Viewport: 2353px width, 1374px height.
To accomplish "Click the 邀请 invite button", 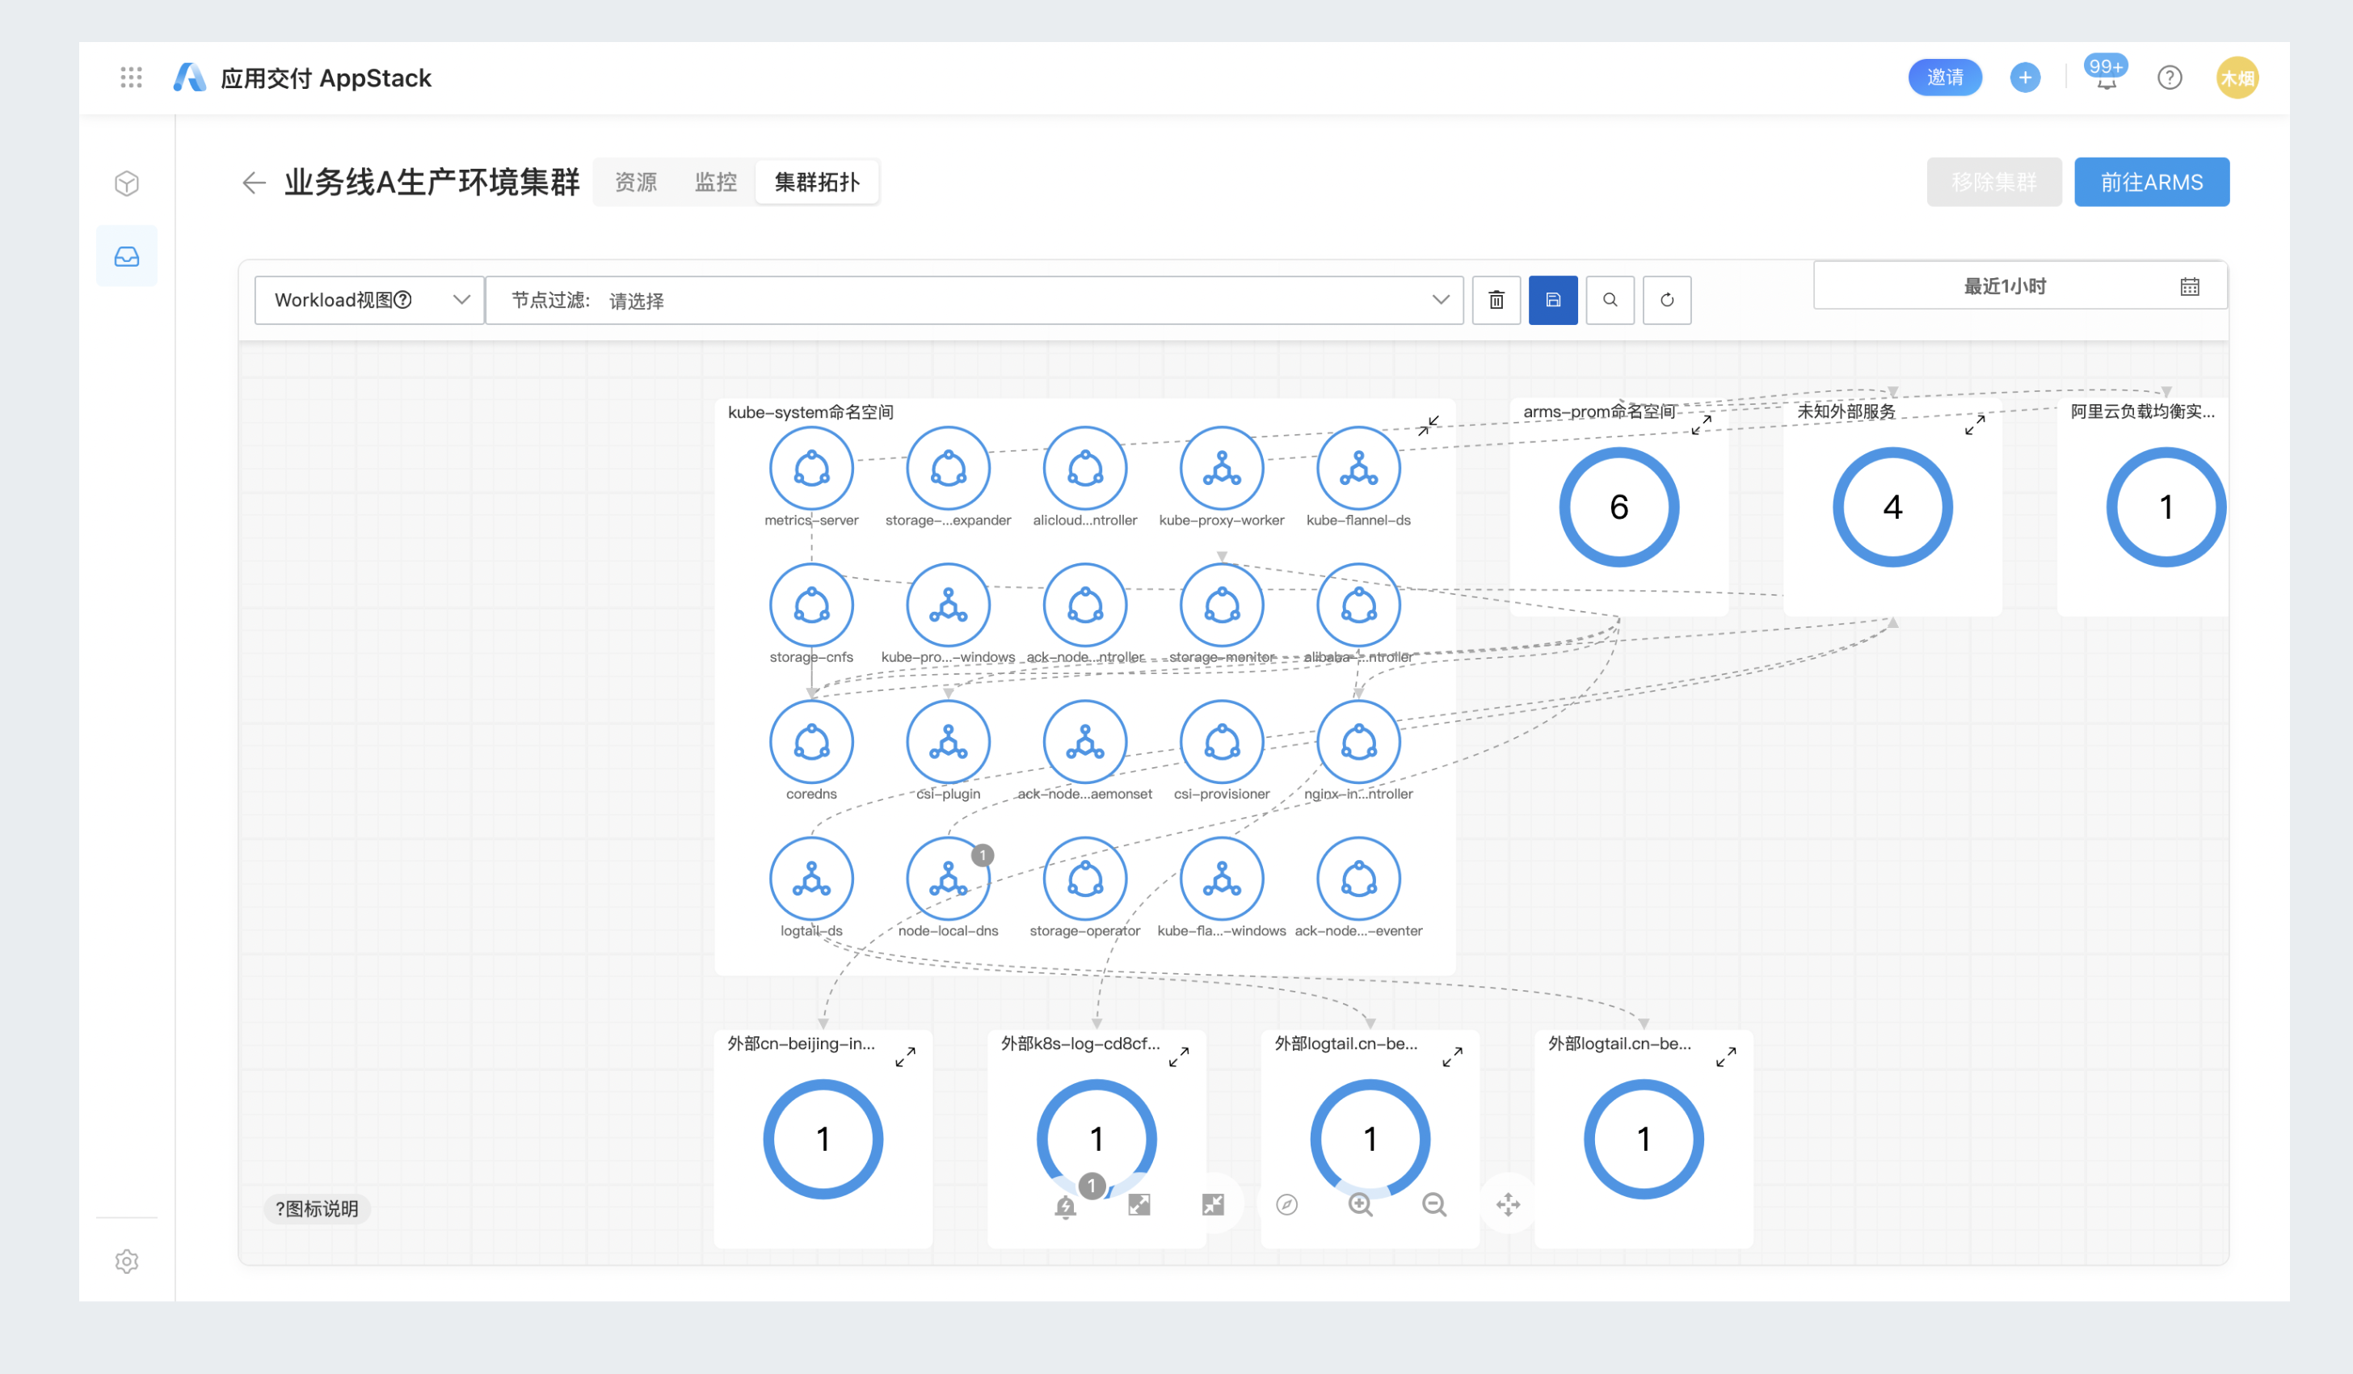I will 1945,78.
